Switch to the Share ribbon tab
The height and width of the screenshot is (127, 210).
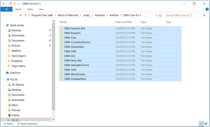coord(30,9)
